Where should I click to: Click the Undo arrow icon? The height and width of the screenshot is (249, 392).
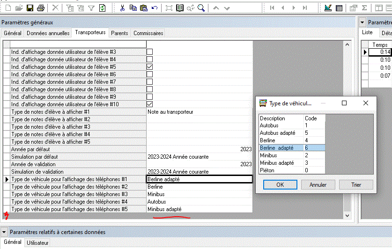point(155,8)
